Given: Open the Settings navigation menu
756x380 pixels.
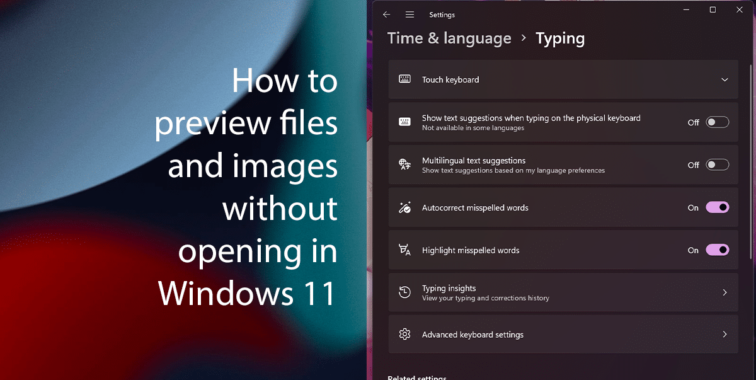Looking at the screenshot, I should coord(409,14).
